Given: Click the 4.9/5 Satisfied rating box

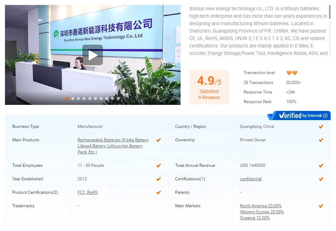Looking at the screenshot, I should 209,87.
